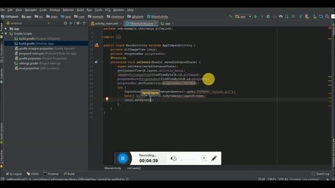Open the View menu
The width and height of the screenshot is (335, 188).
[x=19, y=10]
